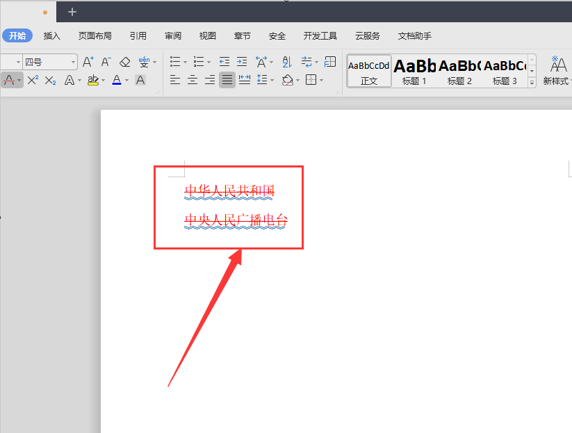Open the 安全 tab

click(277, 35)
